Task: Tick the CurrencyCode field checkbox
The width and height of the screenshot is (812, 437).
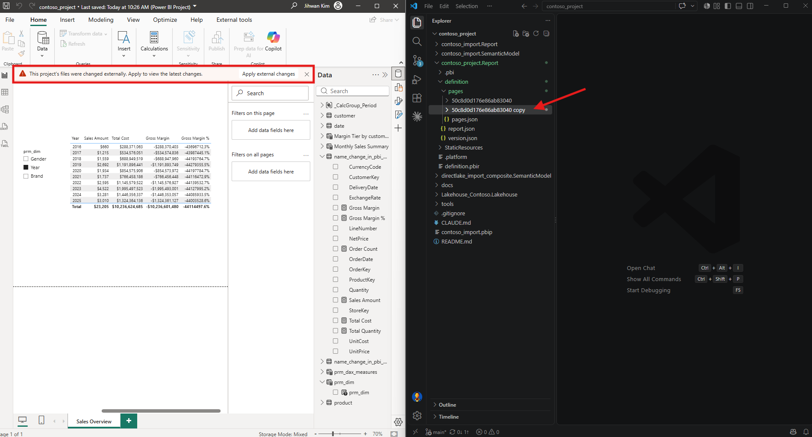Action: (335, 167)
